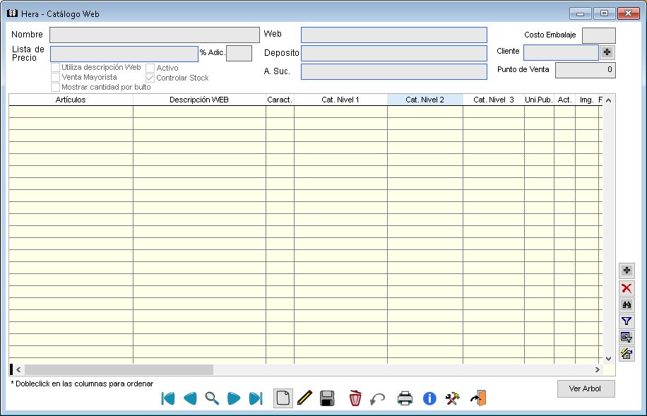
Task: Tick Utiliza descripción Web checkbox
Action: pos(55,67)
